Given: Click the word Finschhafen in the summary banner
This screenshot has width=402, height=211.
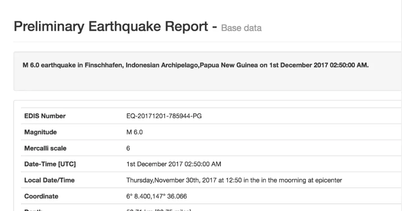Looking at the screenshot, I should (104, 65).
